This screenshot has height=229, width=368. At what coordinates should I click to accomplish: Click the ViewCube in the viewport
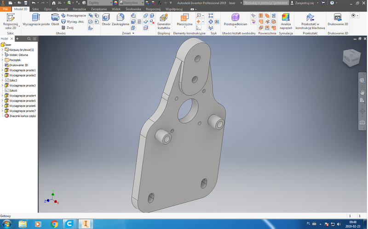pyautogui.click(x=351, y=58)
